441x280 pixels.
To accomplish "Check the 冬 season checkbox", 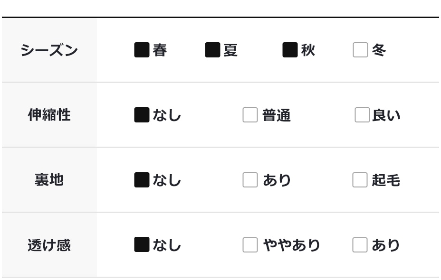I will pos(360,50).
